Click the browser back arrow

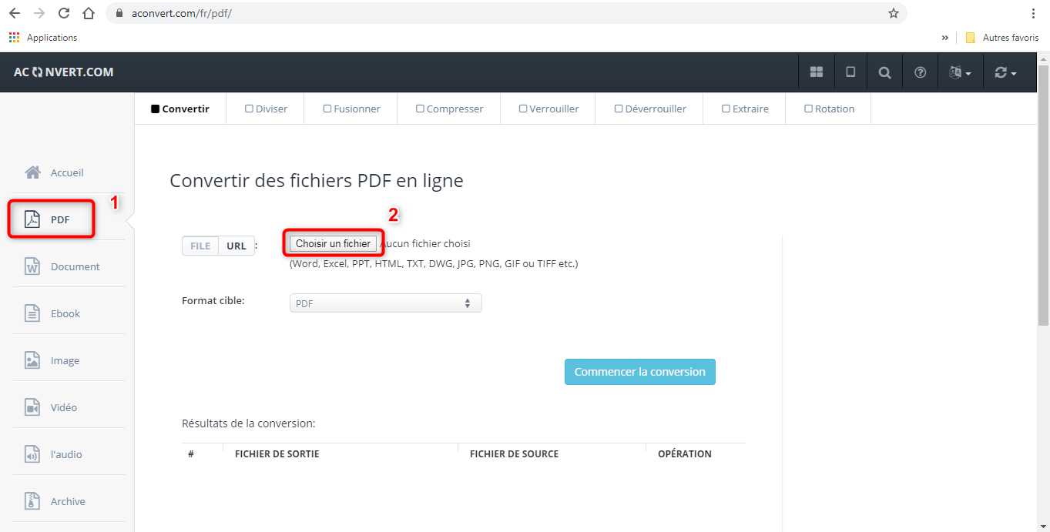pos(15,13)
